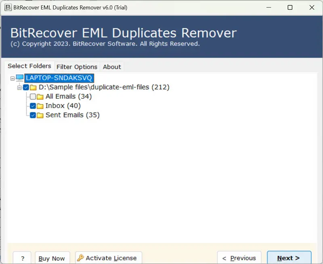Open the About tab
Image resolution: width=323 pixels, height=264 pixels.
[x=112, y=67]
